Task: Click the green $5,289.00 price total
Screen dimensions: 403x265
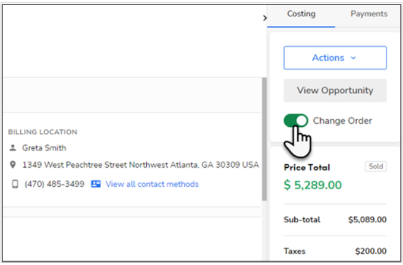Action: tap(313, 185)
